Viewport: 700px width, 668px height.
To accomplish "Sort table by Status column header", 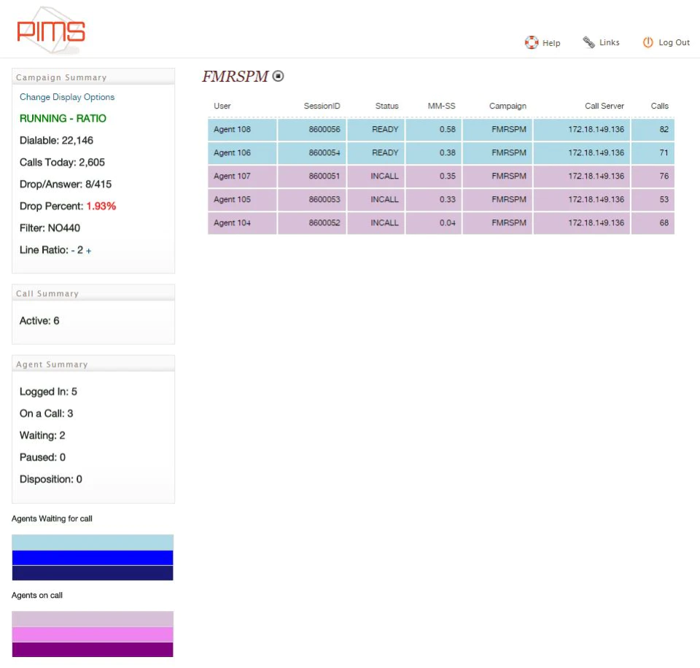I will coord(386,106).
